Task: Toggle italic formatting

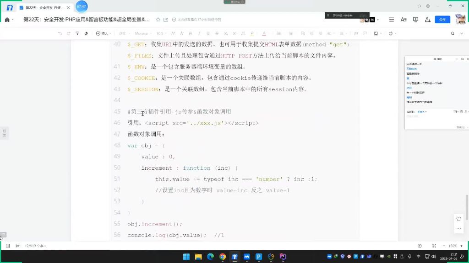Action: click(199, 33)
